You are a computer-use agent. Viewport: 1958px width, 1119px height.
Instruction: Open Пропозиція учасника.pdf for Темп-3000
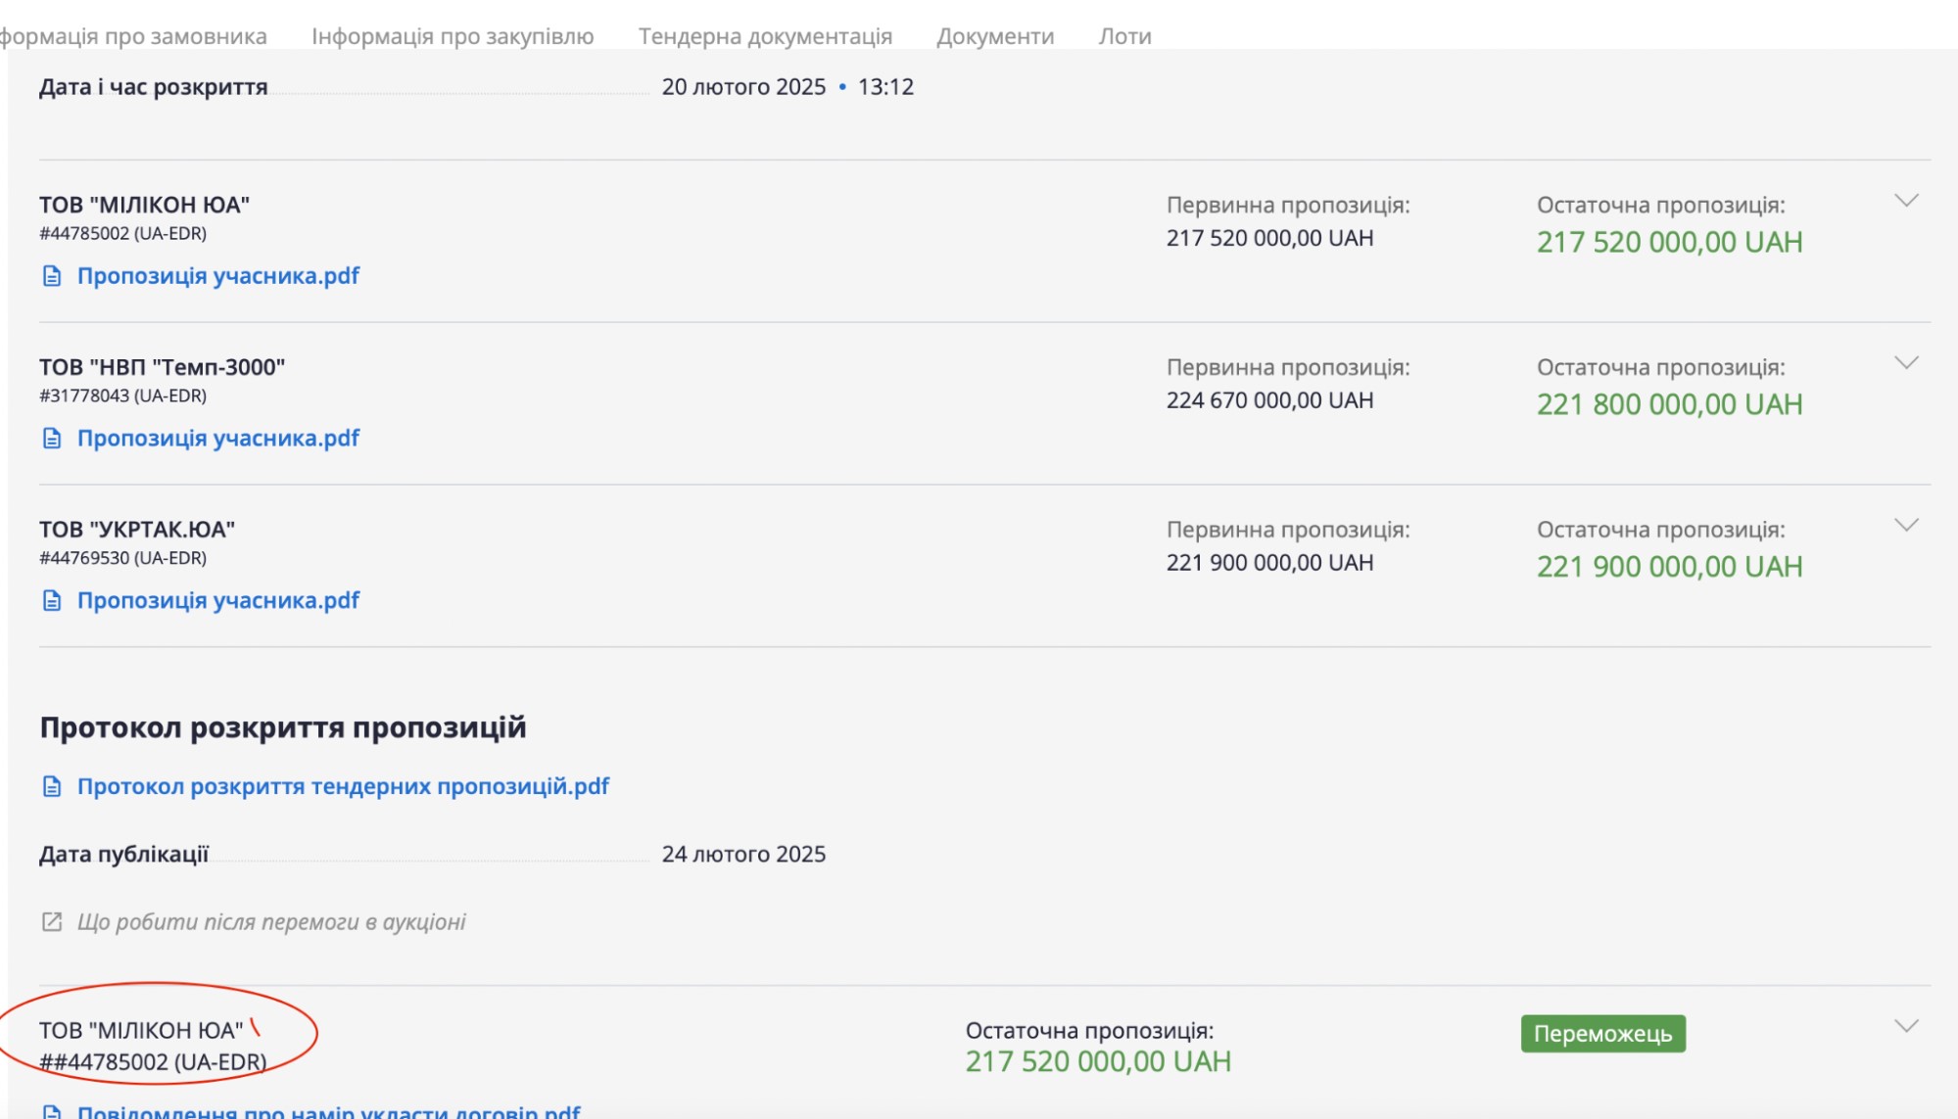point(218,439)
